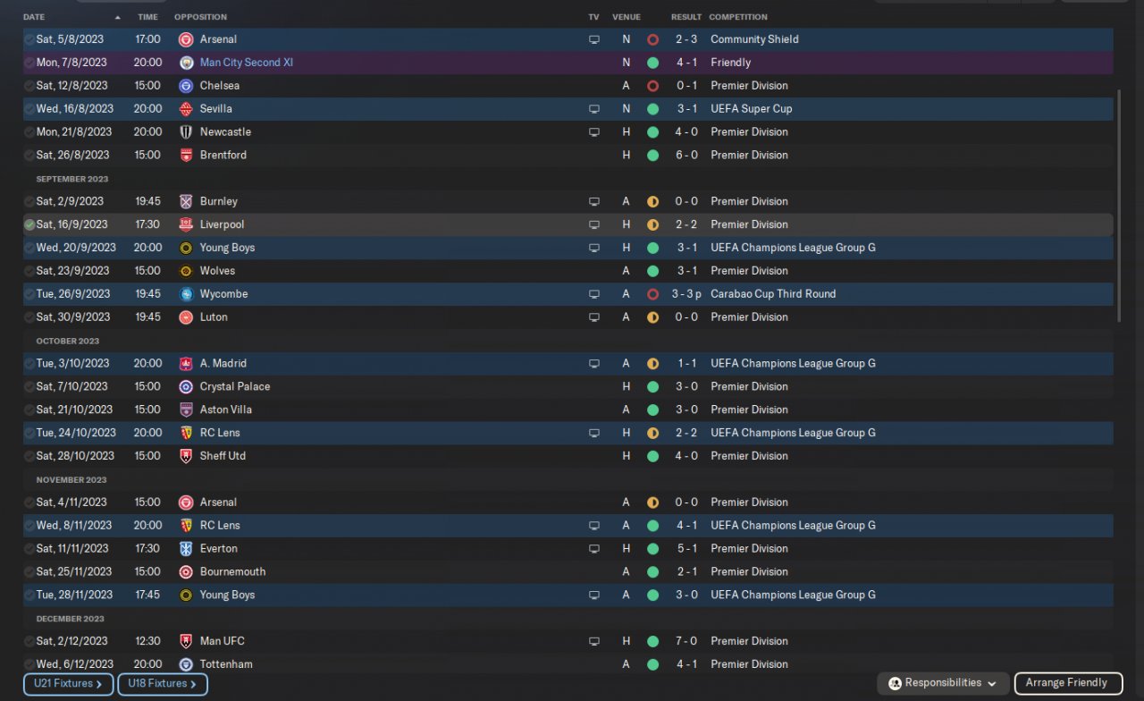Click the Newcastle club crest icon
The width and height of the screenshot is (1144, 701).
[186, 132]
